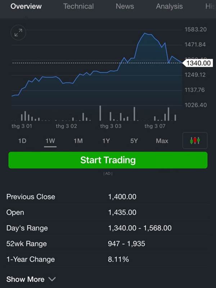Screen dimensions: 216x288
Task: Open the Overview tab
Action: 26,6
